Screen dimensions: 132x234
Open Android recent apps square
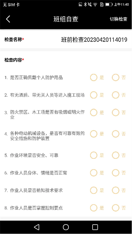click(95, 227)
